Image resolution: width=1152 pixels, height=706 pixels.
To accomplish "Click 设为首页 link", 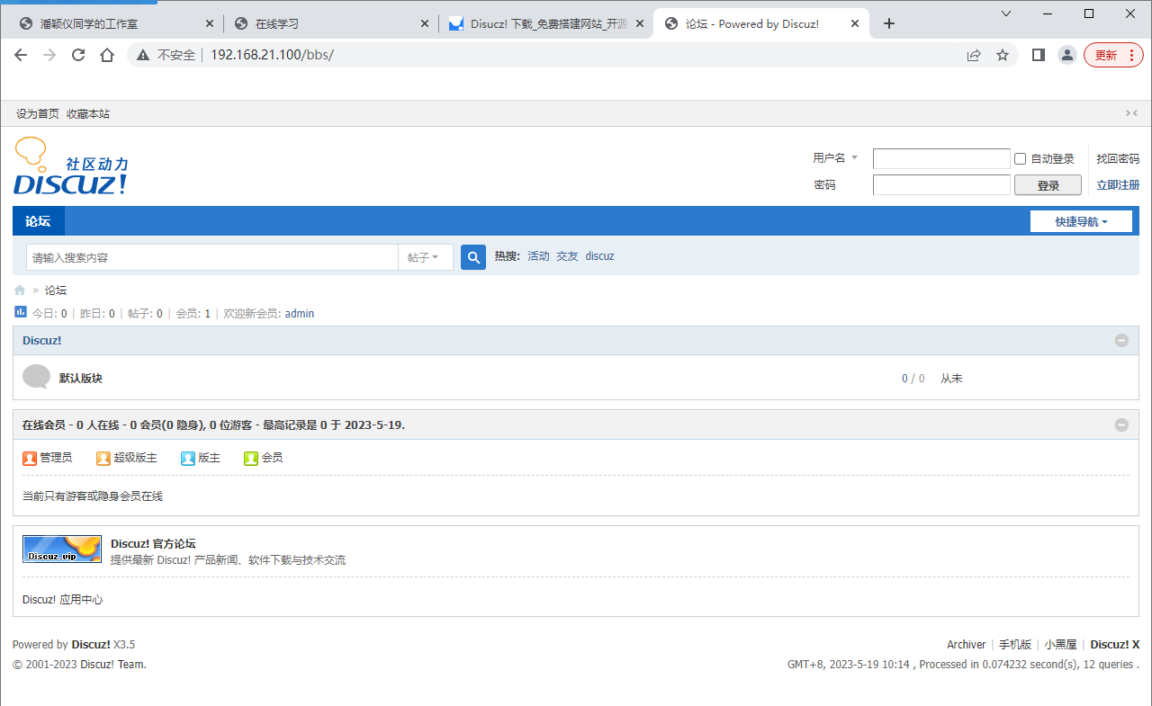I will [x=38, y=114].
